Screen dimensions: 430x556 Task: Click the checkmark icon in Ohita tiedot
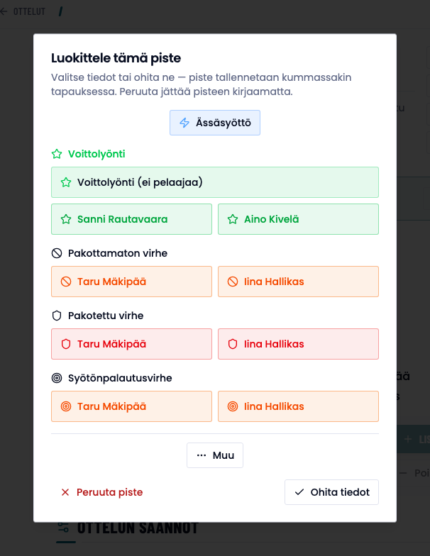[299, 492]
